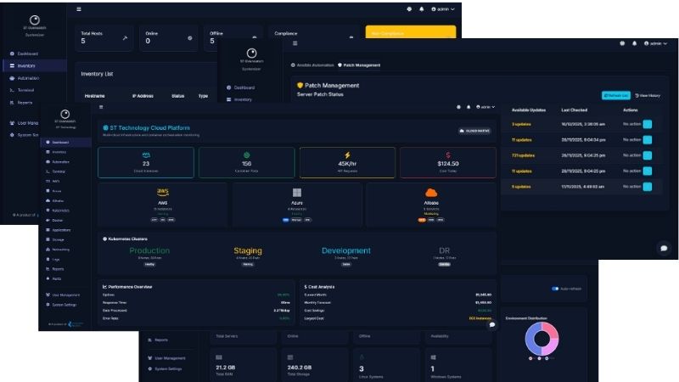This screenshot has height=382, width=679.
Task: Toggle hamburger sidebar menu in Patch Management window
Action: [x=295, y=42]
